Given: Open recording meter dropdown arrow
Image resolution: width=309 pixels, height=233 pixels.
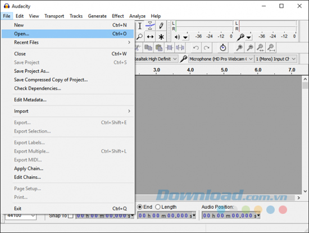Looking at the screenshot, I should [249, 37].
